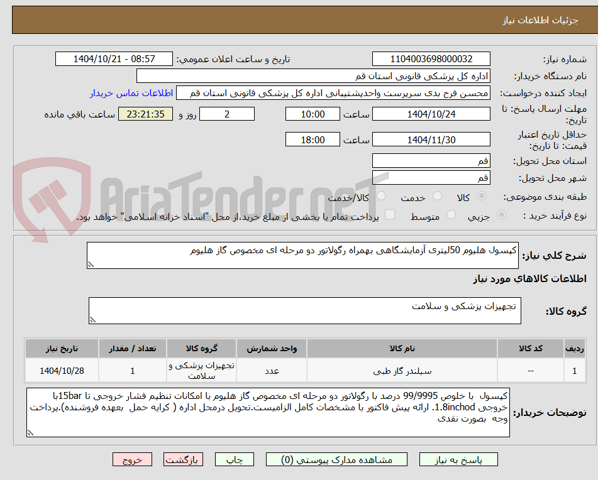Toggle the Islamic treasury payment checkbox
Screen dimensions: 598x480
[390, 214]
